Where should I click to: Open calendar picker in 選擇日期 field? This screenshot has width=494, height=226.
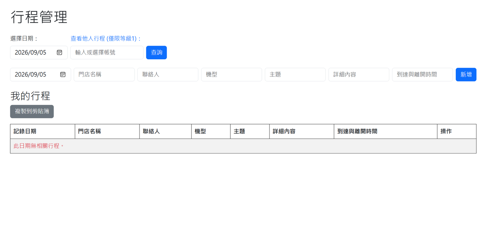60,52
